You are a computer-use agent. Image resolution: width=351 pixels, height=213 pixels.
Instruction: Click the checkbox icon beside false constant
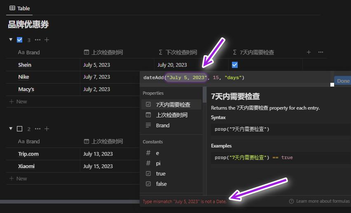click(x=148, y=184)
